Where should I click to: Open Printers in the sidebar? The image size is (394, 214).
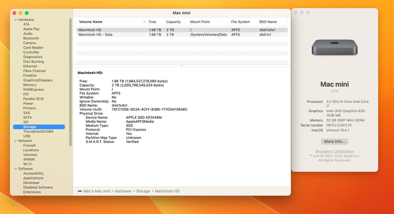click(30, 108)
